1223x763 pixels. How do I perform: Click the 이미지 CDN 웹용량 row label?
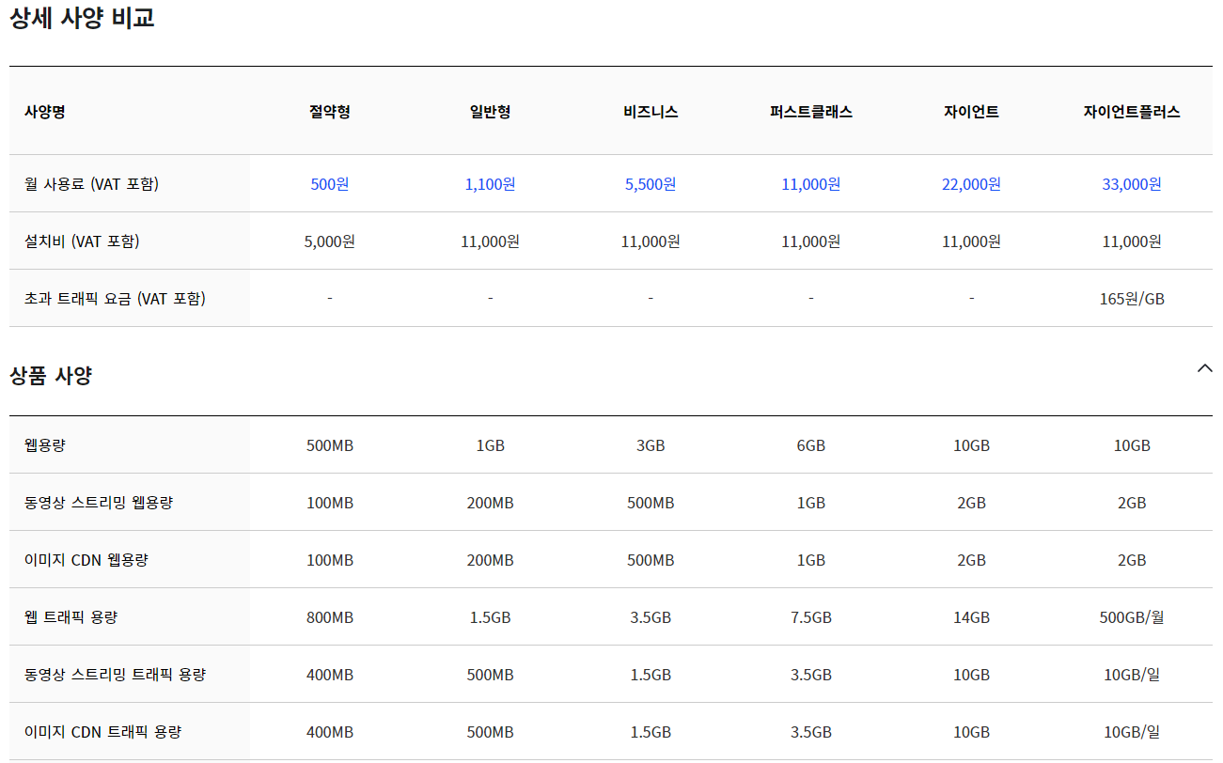(86, 560)
